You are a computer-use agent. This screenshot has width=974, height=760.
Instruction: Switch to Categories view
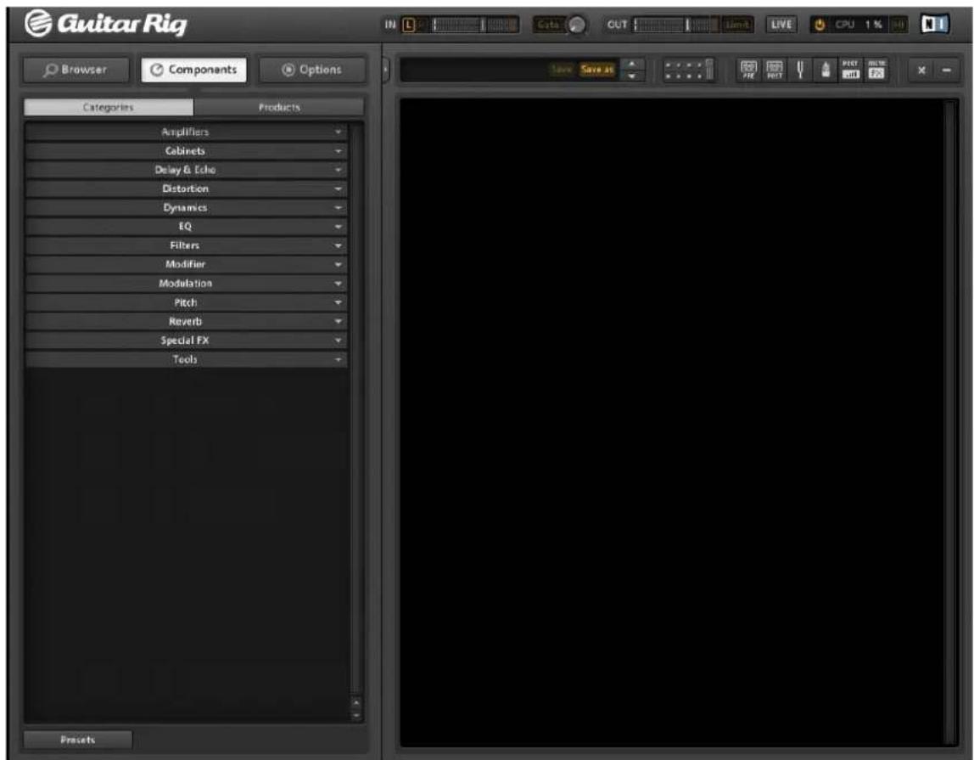pos(109,107)
